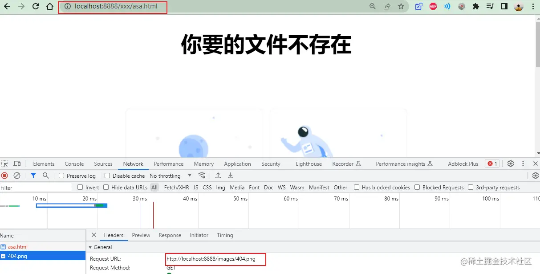540x274 pixels.
Task: Switch to the Console tab
Action: click(x=74, y=164)
